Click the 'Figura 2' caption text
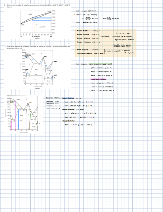Viewport: 163px width, 212px height. pos(37,88)
